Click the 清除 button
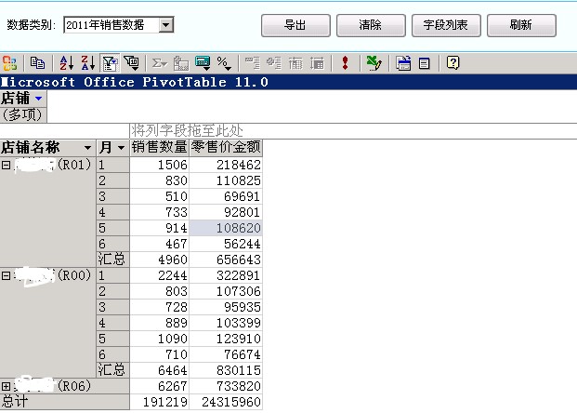 (x=371, y=25)
